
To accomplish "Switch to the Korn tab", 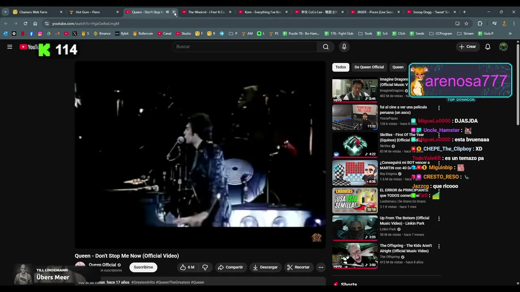I will [262, 12].
